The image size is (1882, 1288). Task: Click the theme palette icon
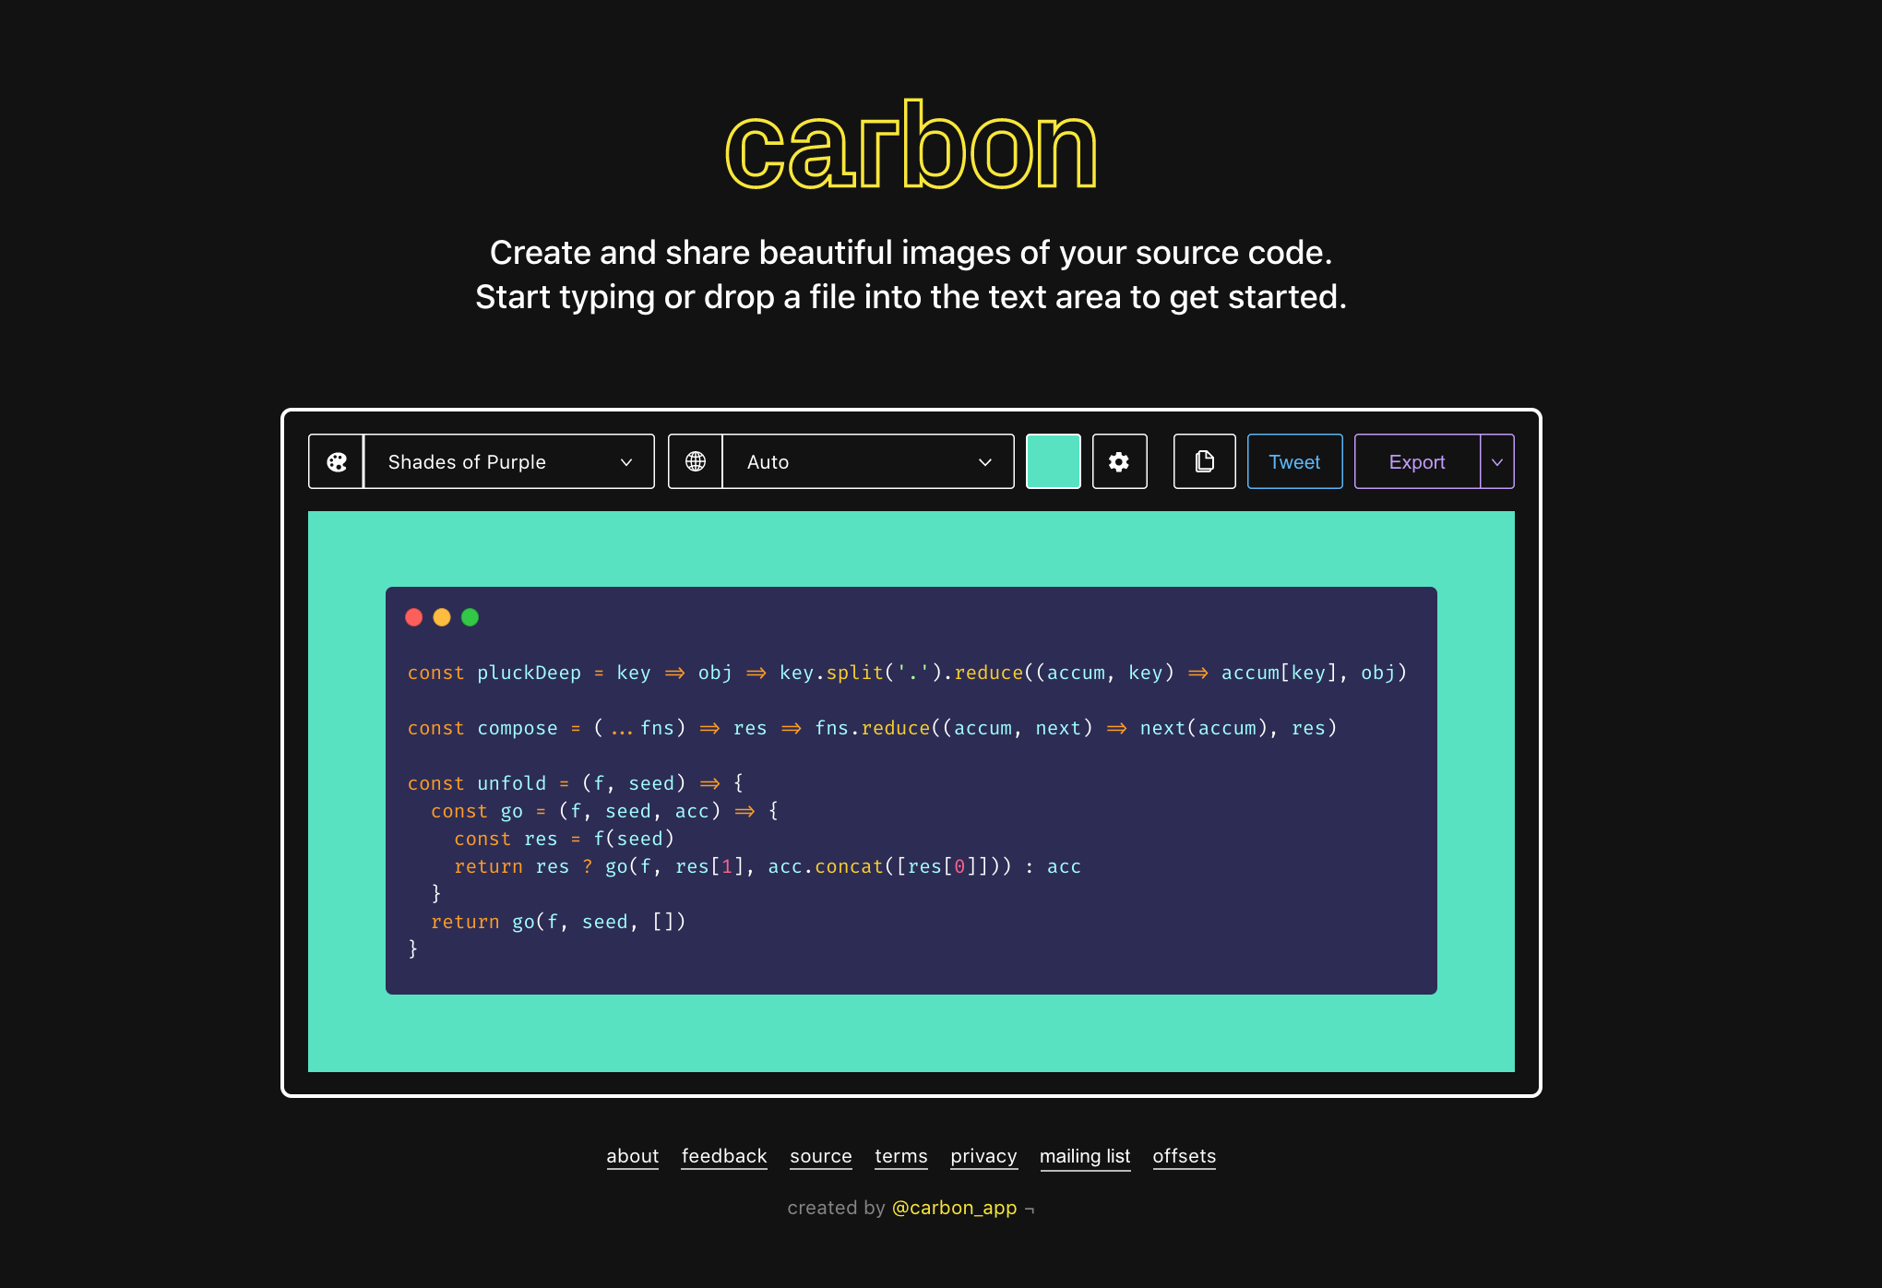point(337,462)
